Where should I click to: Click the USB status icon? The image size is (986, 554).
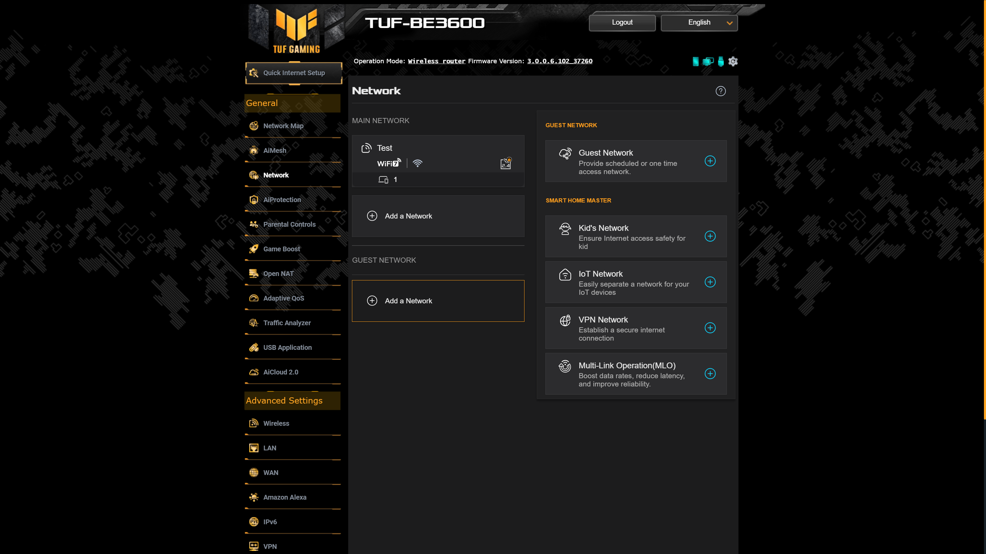[720, 61]
